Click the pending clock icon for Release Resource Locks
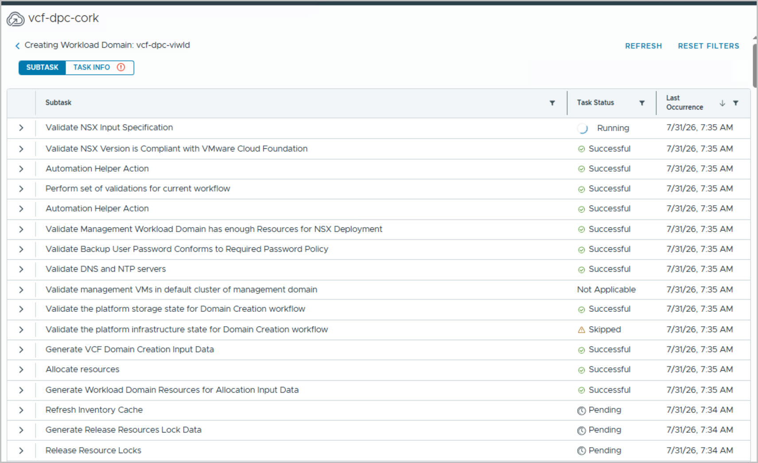Viewport: 758px width, 463px height. coord(581,451)
